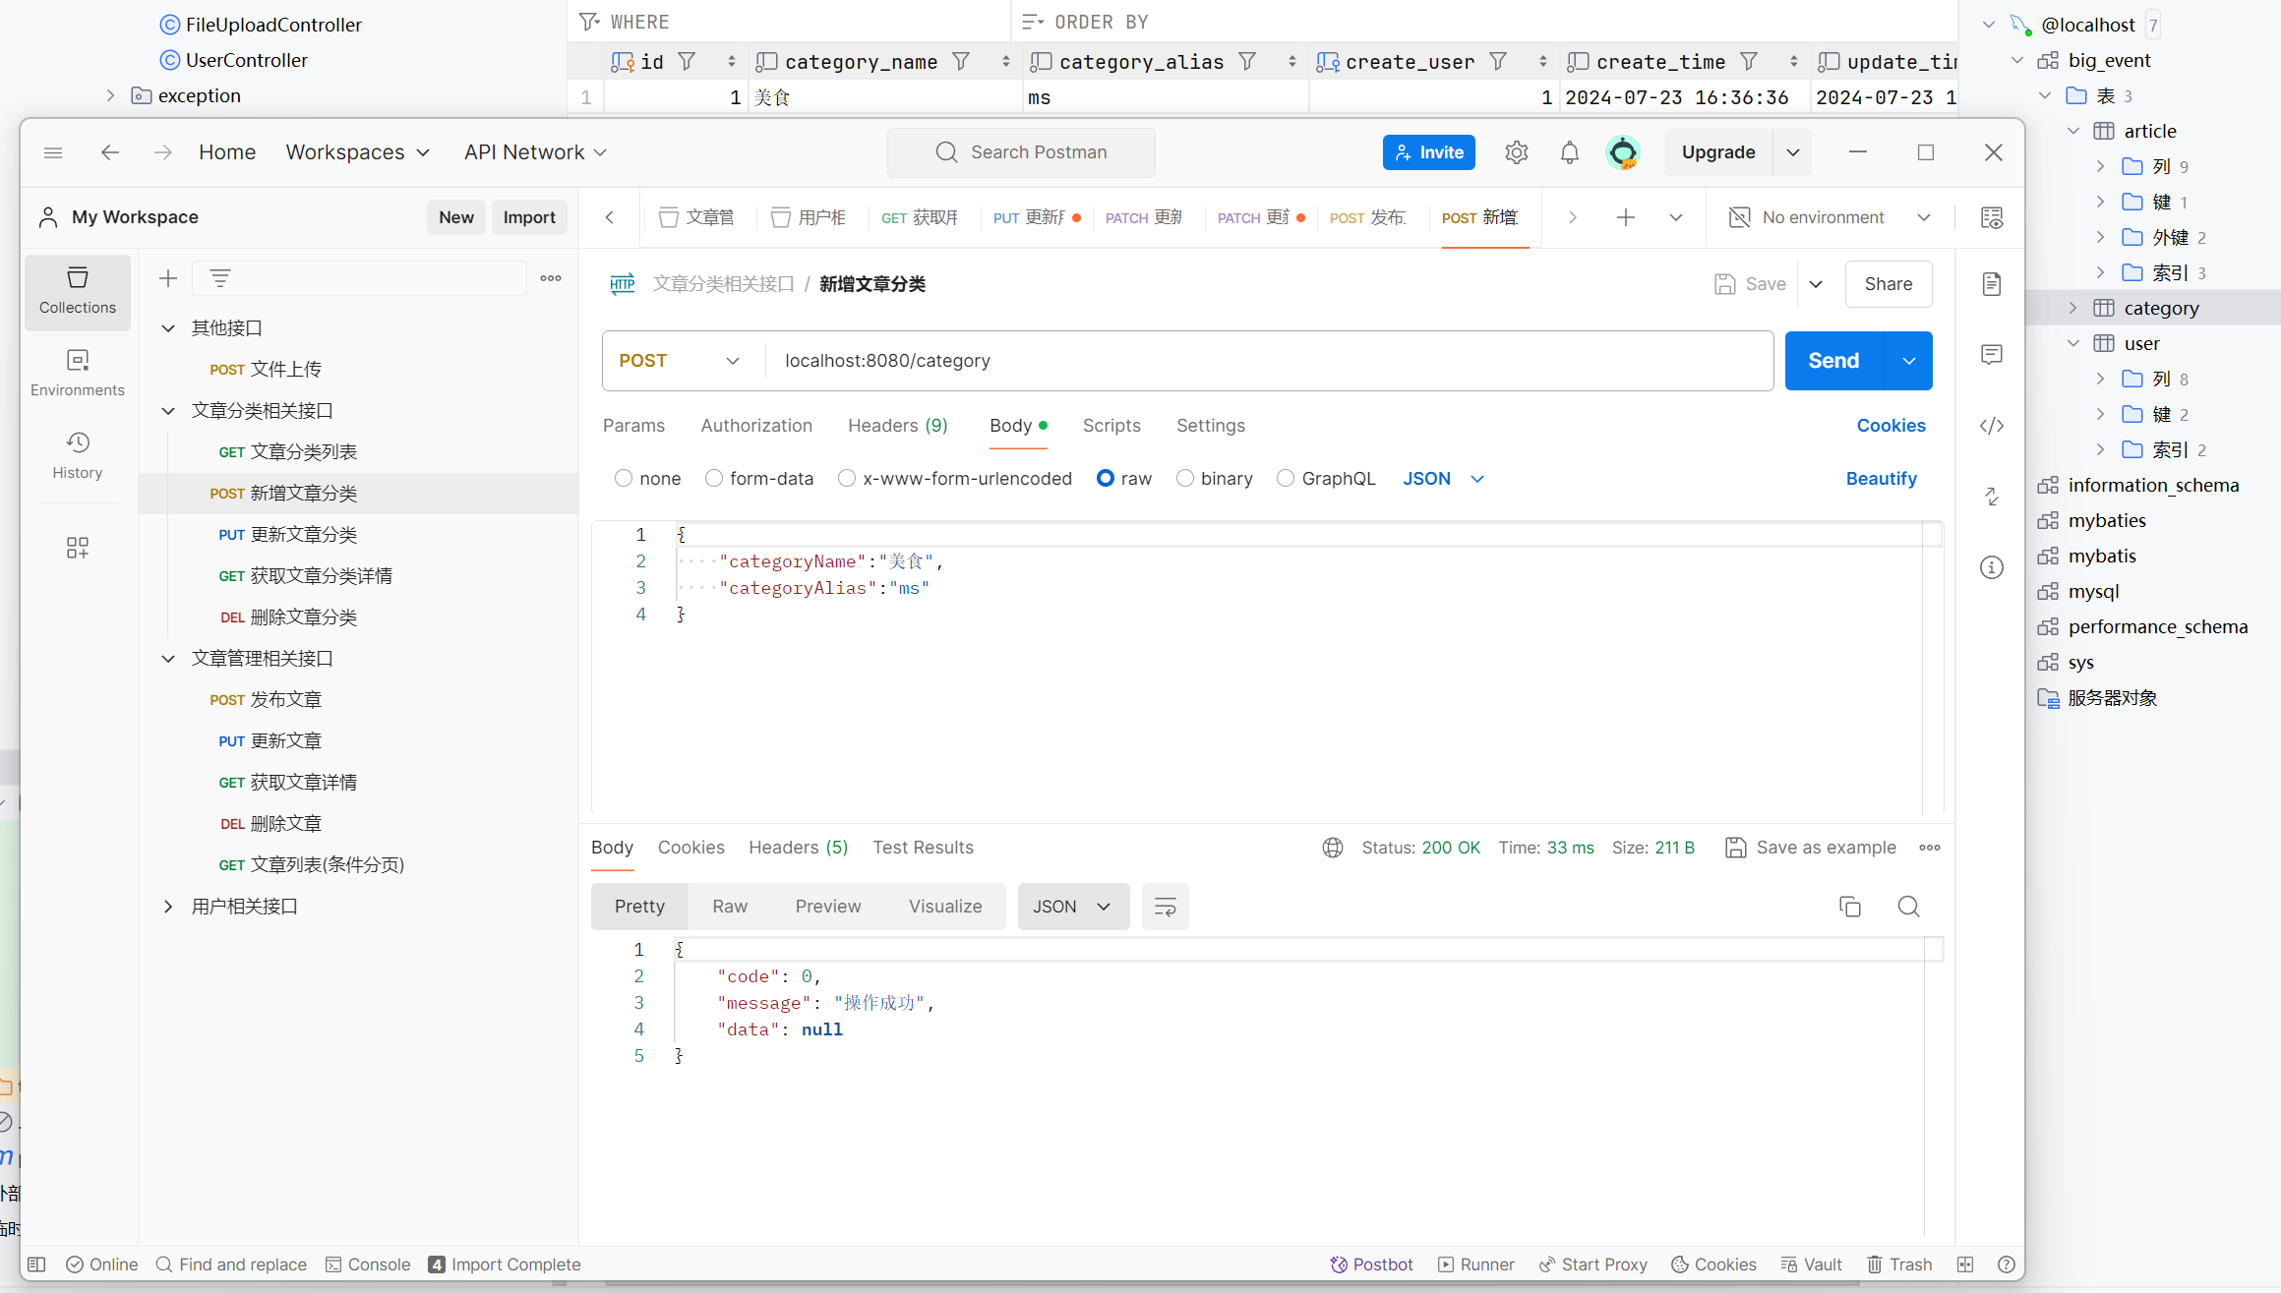Screen dimensions: 2281x1293
Task: Toggle response line wrap icon
Action: point(1165,907)
